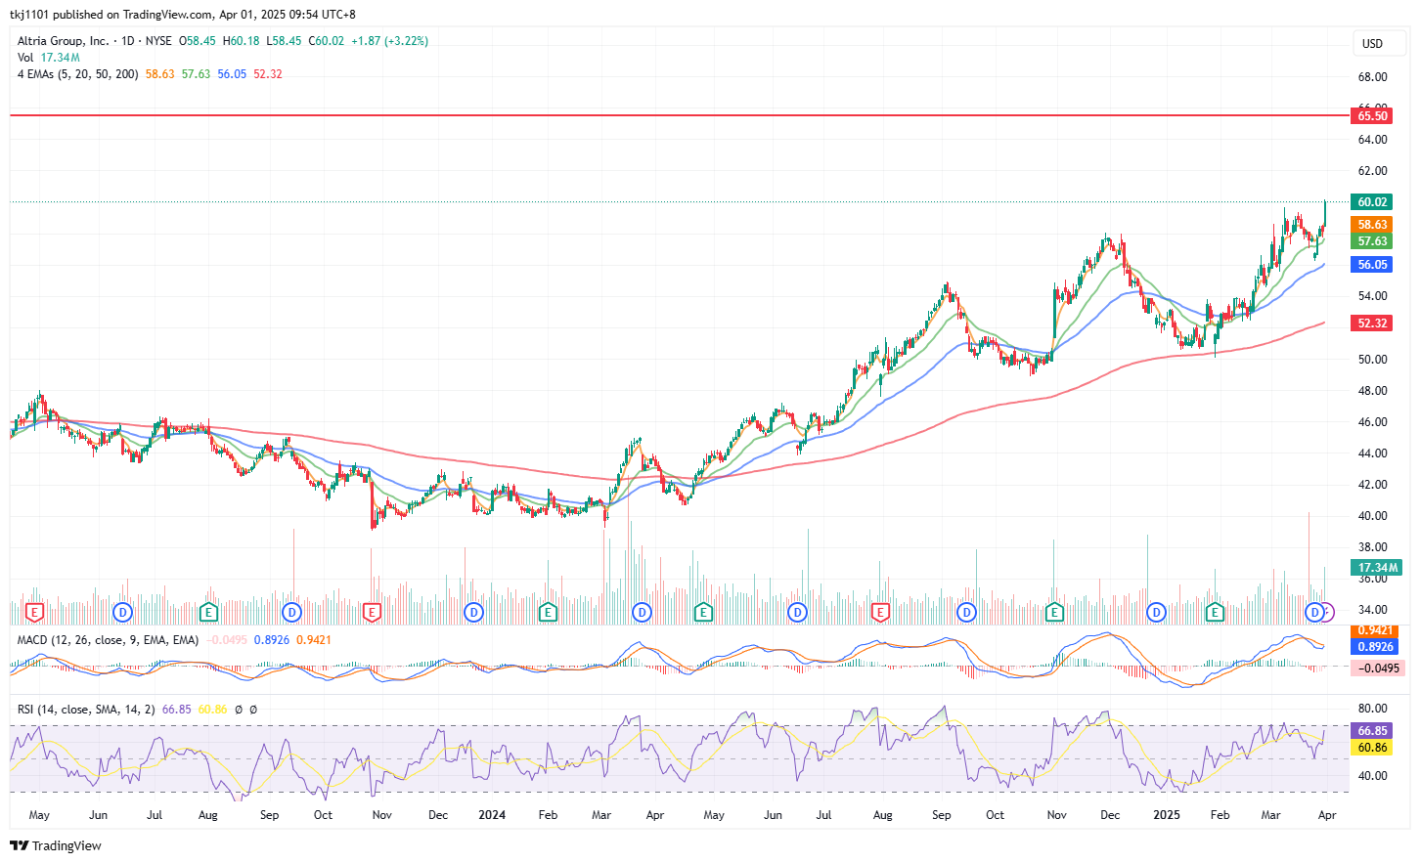Click the 50.00 price scale label

(1372, 360)
